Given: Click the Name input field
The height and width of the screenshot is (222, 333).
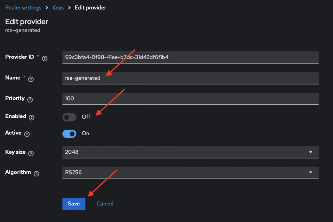Looking at the screenshot, I should pos(190,78).
